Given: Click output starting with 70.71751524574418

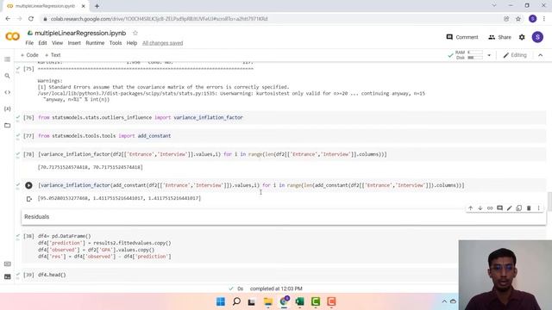Looking at the screenshot, I should (91, 167).
